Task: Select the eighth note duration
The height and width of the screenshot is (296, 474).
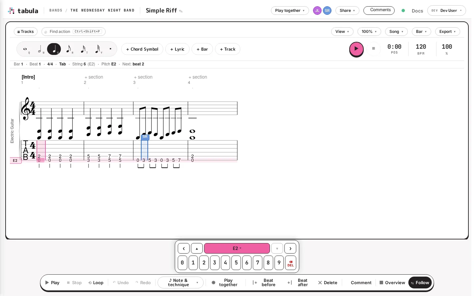Action: click(68, 49)
